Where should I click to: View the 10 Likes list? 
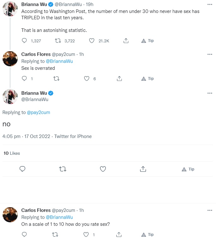click(12, 153)
